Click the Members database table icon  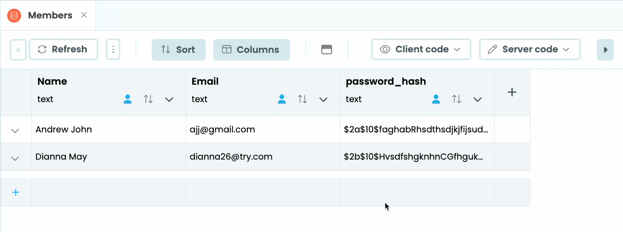14,15
